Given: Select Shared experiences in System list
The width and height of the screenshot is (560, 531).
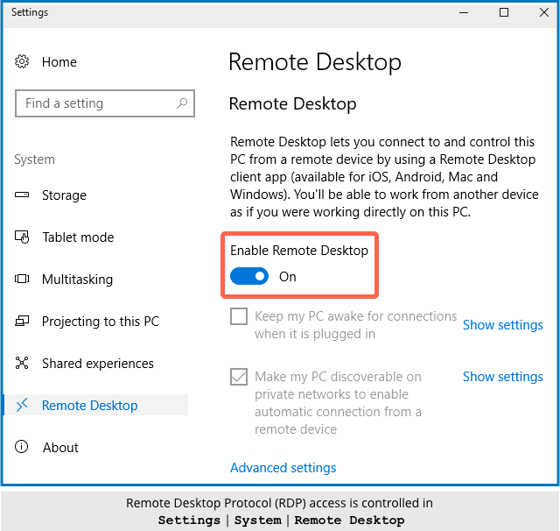Looking at the screenshot, I should 97,364.
